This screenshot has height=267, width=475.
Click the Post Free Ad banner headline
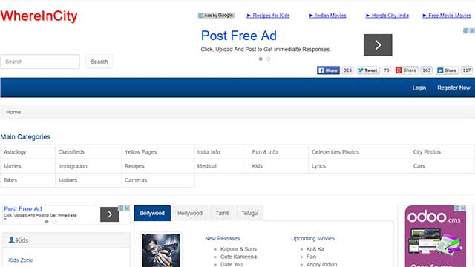[x=239, y=36]
